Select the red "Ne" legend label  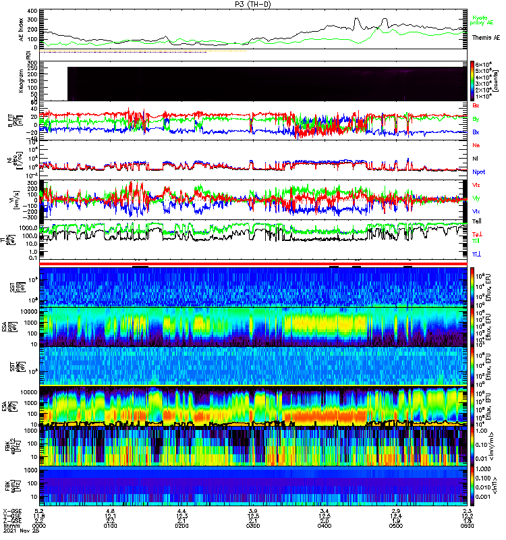476,145
